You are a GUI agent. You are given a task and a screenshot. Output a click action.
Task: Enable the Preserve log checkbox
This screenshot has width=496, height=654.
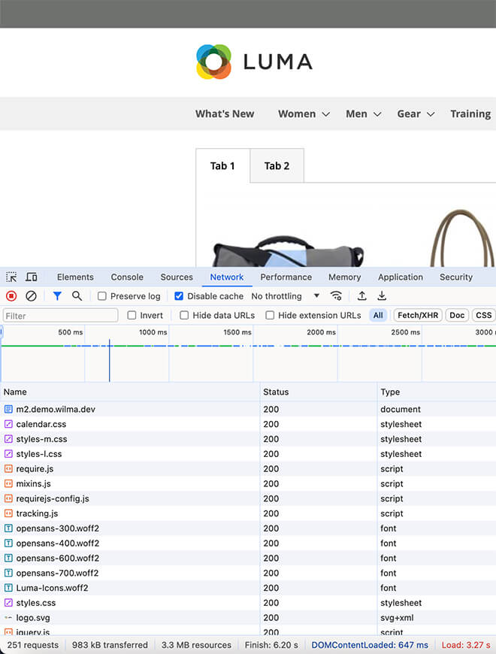pos(102,297)
